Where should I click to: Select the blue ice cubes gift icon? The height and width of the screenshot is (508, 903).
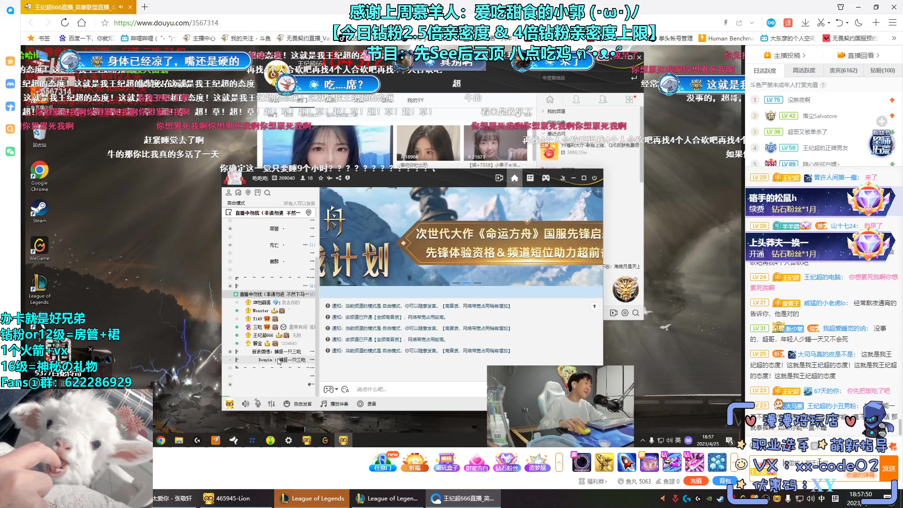[717, 462]
